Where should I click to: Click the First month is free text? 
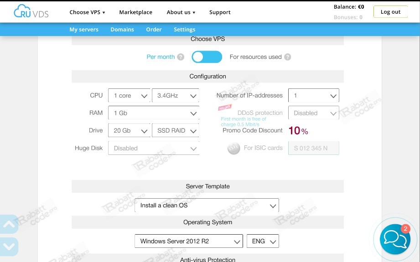click(x=244, y=122)
